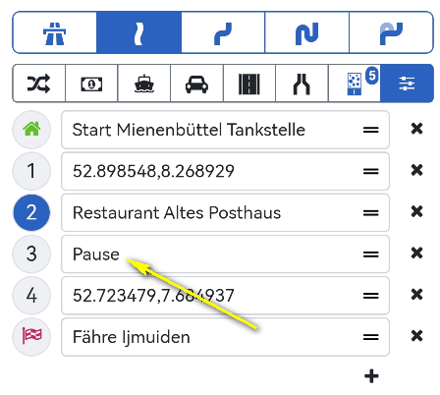Viewport: 440px width, 395px height.
Task: Choose the curvy route mode icon
Action: tap(223, 32)
